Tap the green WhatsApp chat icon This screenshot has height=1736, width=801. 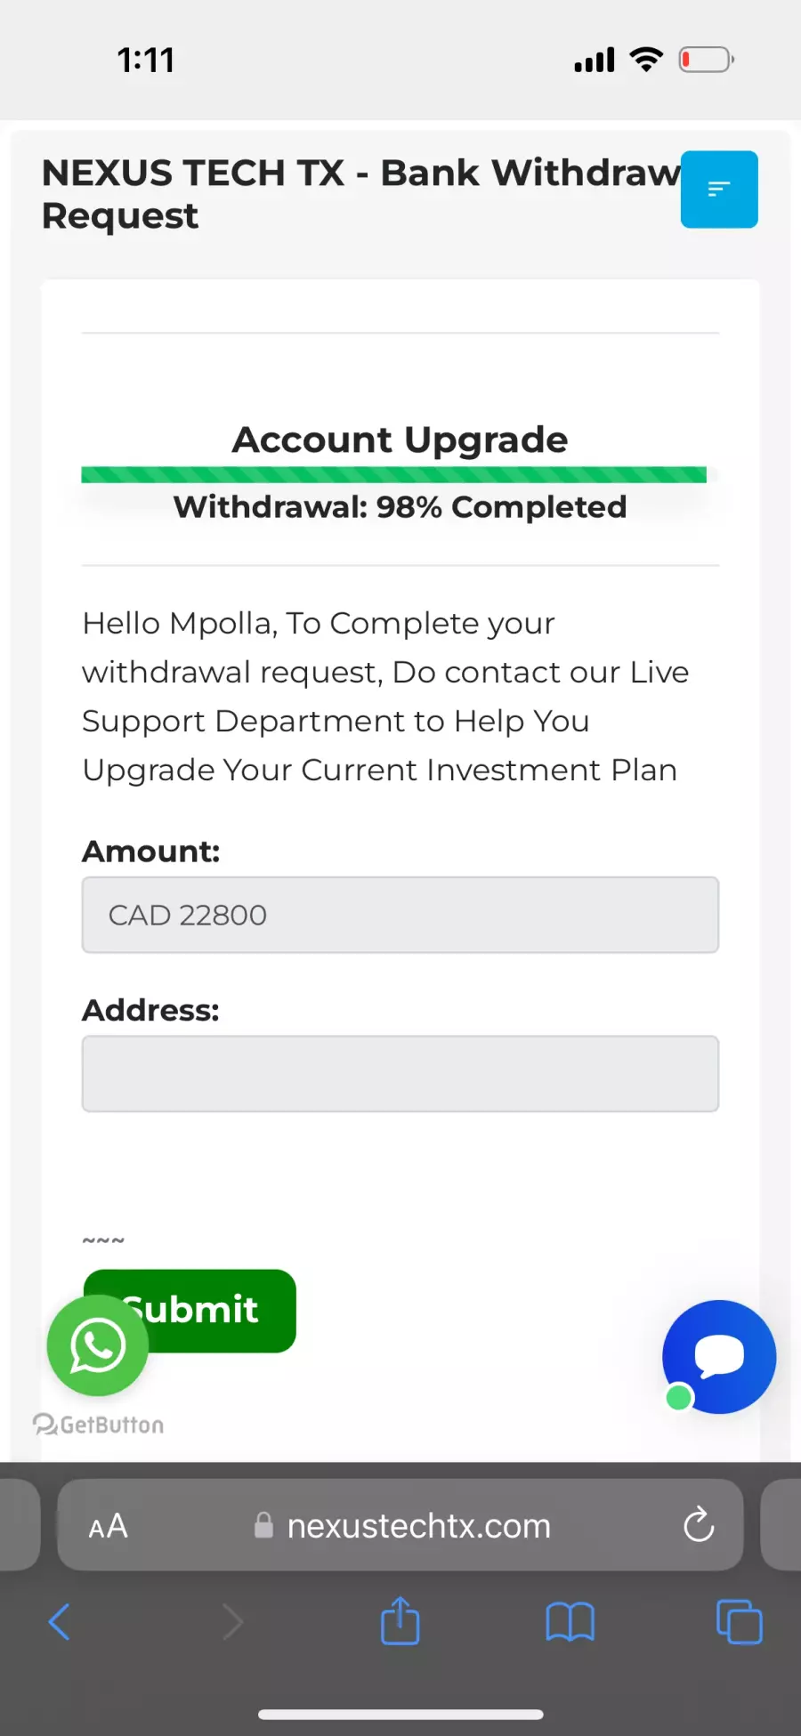tap(98, 1345)
